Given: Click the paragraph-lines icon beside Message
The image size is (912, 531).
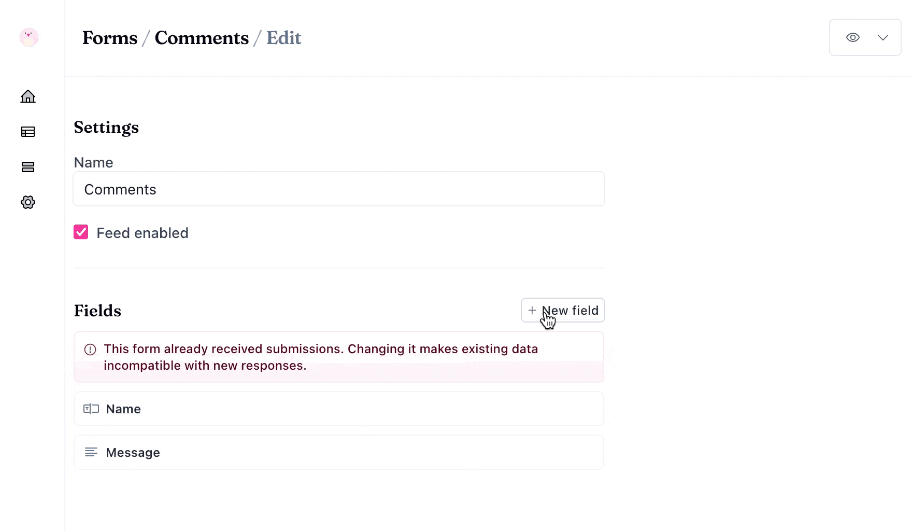Looking at the screenshot, I should pos(91,452).
